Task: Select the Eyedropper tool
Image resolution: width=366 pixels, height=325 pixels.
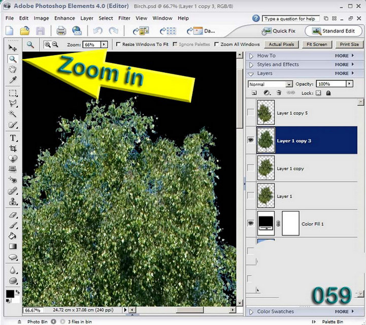Action: [x=13, y=80]
